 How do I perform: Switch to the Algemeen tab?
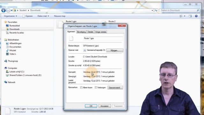71,32
